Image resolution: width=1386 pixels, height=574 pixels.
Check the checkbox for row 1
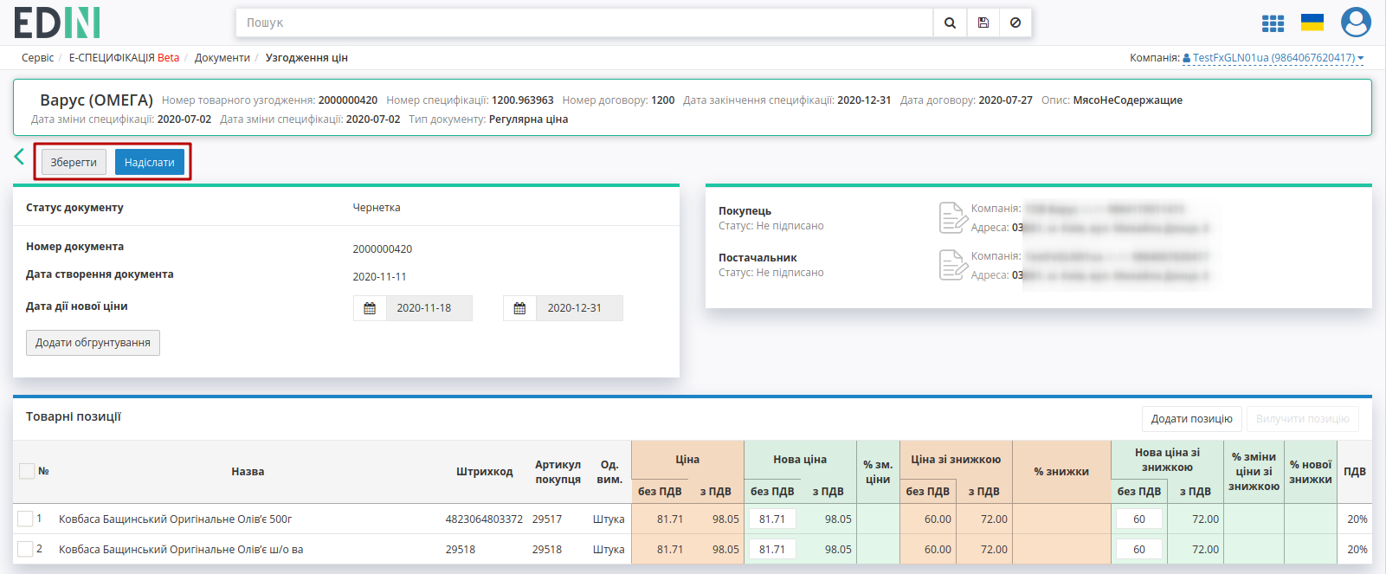tap(25, 519)
